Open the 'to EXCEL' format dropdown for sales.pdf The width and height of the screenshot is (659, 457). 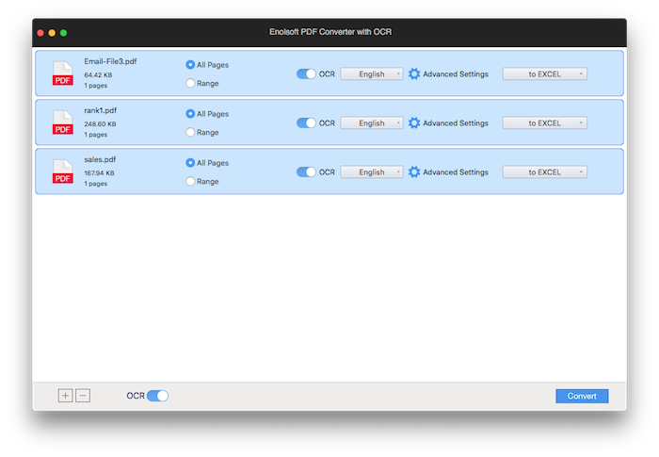pos(545,172)
